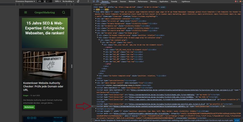
Task: Toggle the device toolbar icon
Action: click(98, 2)
